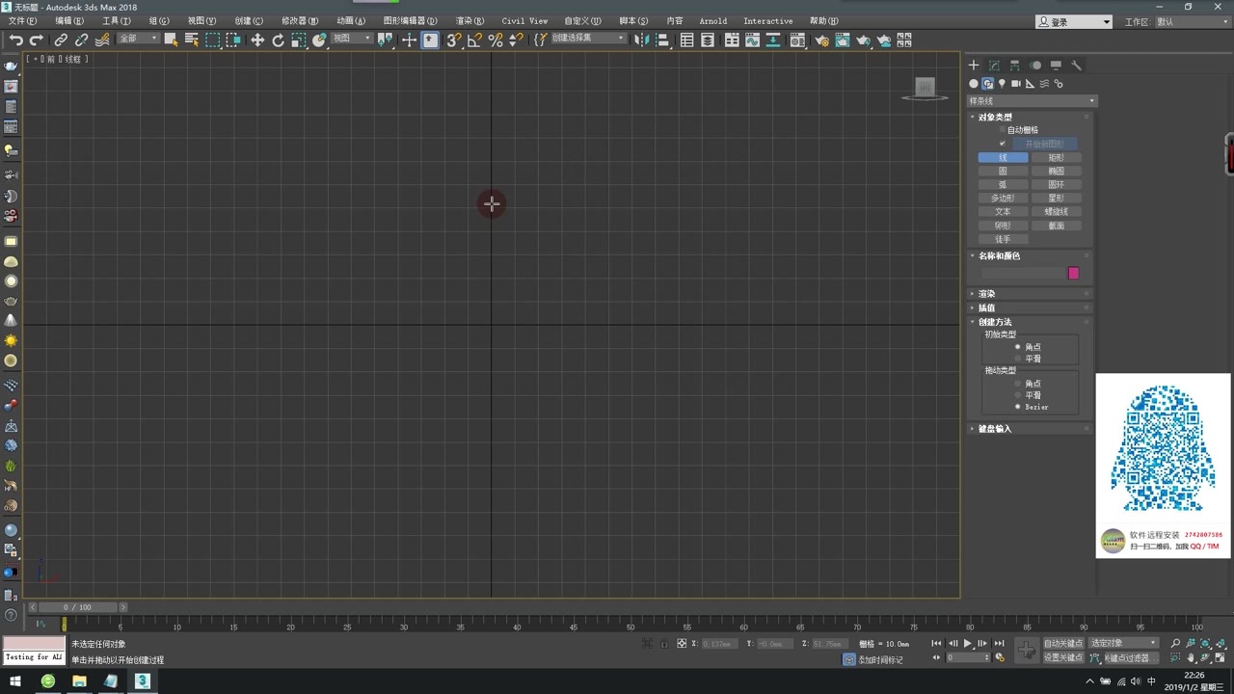Select 平滑 under 初始类型
The image size is (1234, 694).
tap(1018, 359)
